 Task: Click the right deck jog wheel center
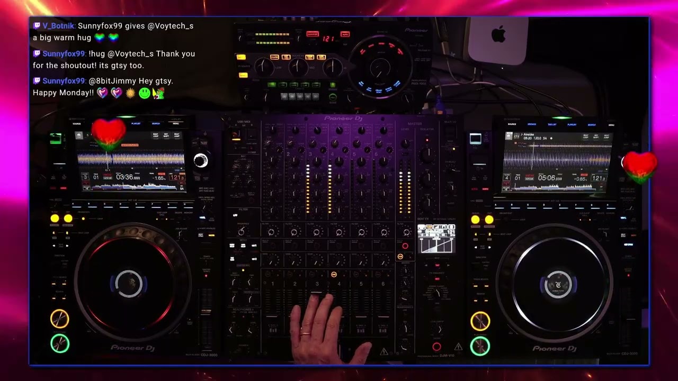(x=558, y=285)
